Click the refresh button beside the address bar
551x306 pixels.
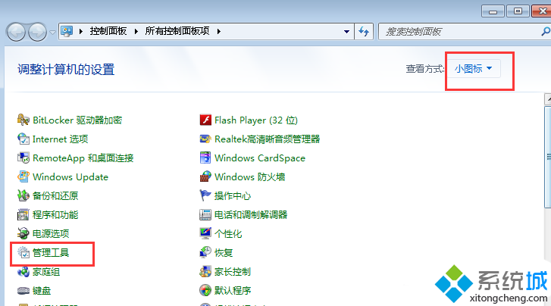[364, 32]
